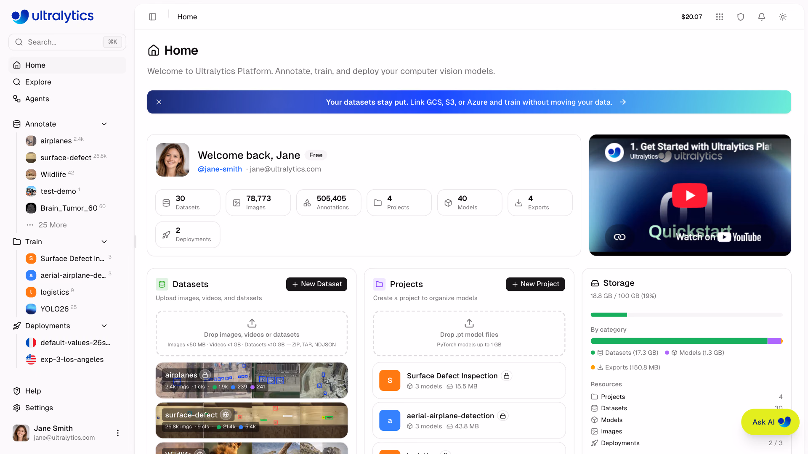Open the Exports stat card
808x454 pixels.
tap(540, 203)
